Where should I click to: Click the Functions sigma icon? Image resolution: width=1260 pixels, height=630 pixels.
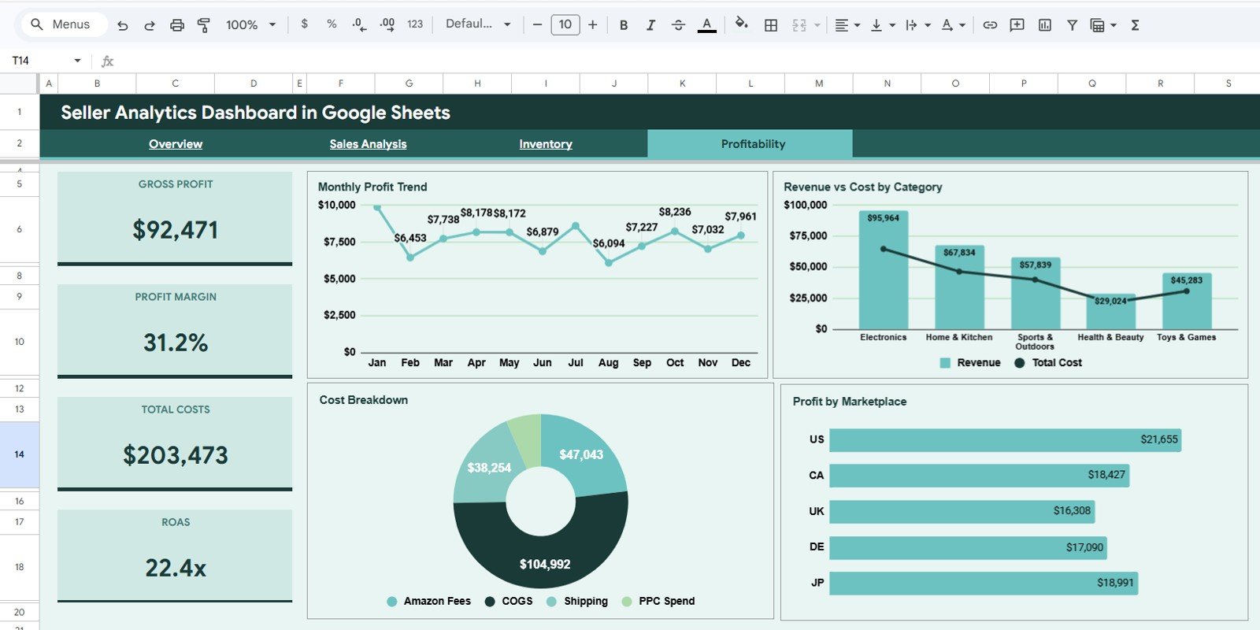[1135, 25]
